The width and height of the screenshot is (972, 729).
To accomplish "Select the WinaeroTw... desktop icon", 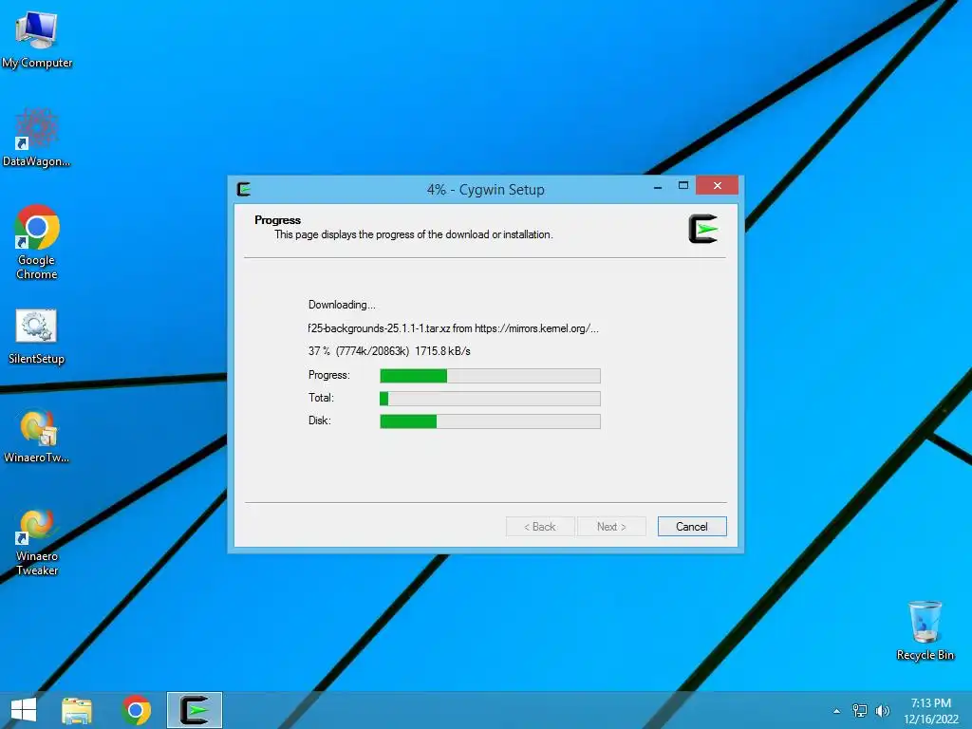I will pyautogui.click(x=37, y=436).
